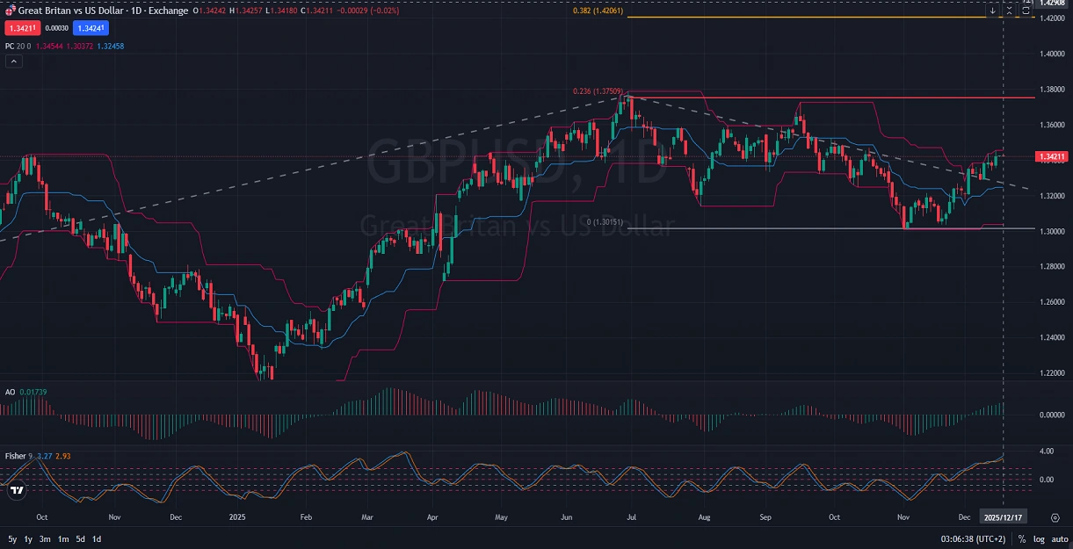Open the PC 20 indicator legend
The image size is (1073, 549).
[16, 46]
